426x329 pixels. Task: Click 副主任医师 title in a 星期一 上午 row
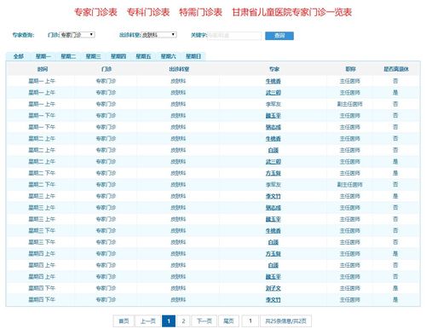coord(350,104)
